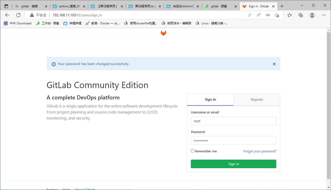
Task: Open browser profile avatar
Action: pos(312,15)
